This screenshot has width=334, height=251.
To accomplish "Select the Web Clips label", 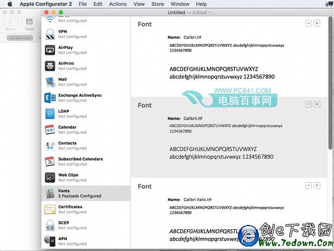I will tap(68, 175).
